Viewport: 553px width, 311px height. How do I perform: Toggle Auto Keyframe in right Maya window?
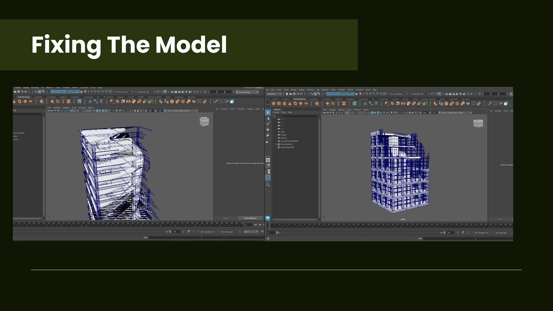click(463, 233)
